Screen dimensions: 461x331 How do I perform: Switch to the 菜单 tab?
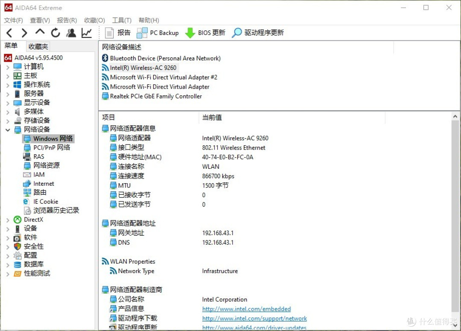11,46
